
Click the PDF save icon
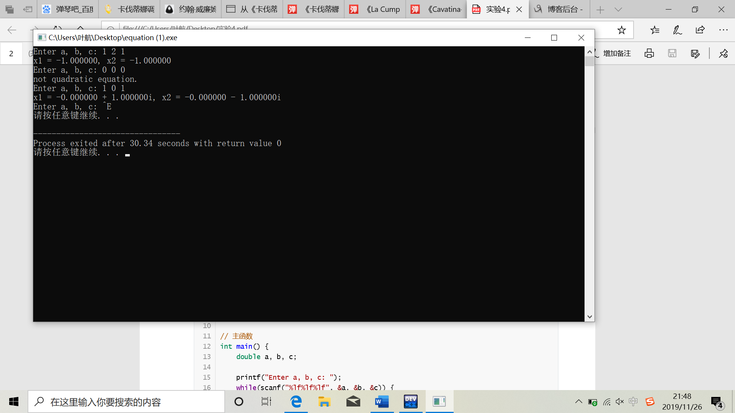[x=672, y=54]
